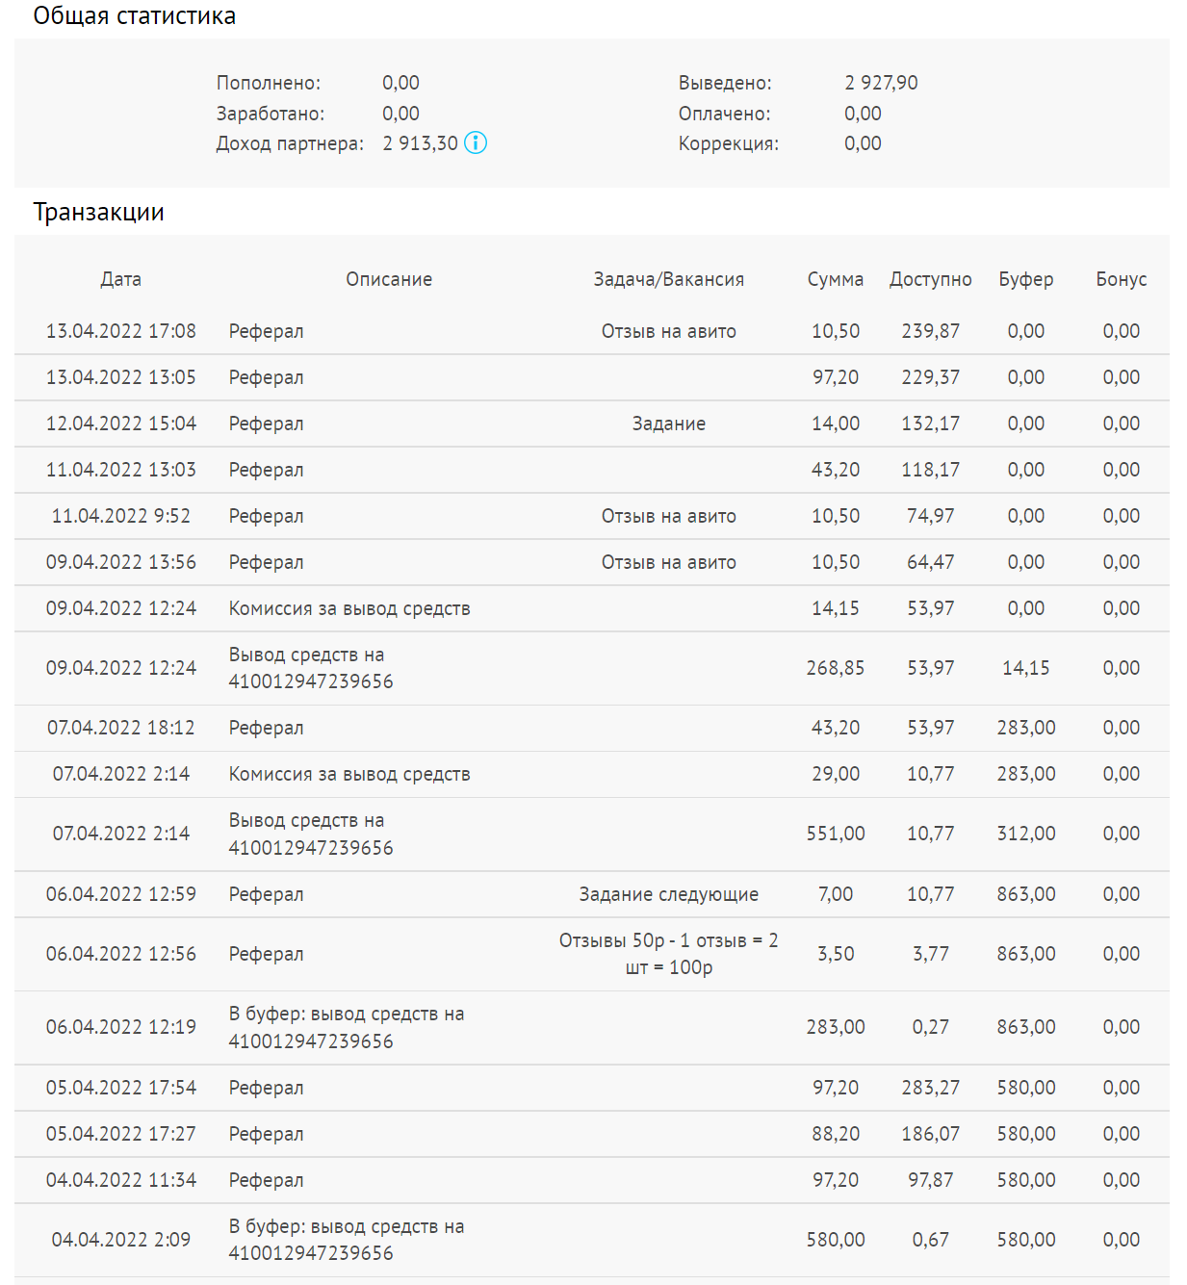1187x1285 pixels.
Task: Click the 'Доступно' column header
Action: [930, 279]
